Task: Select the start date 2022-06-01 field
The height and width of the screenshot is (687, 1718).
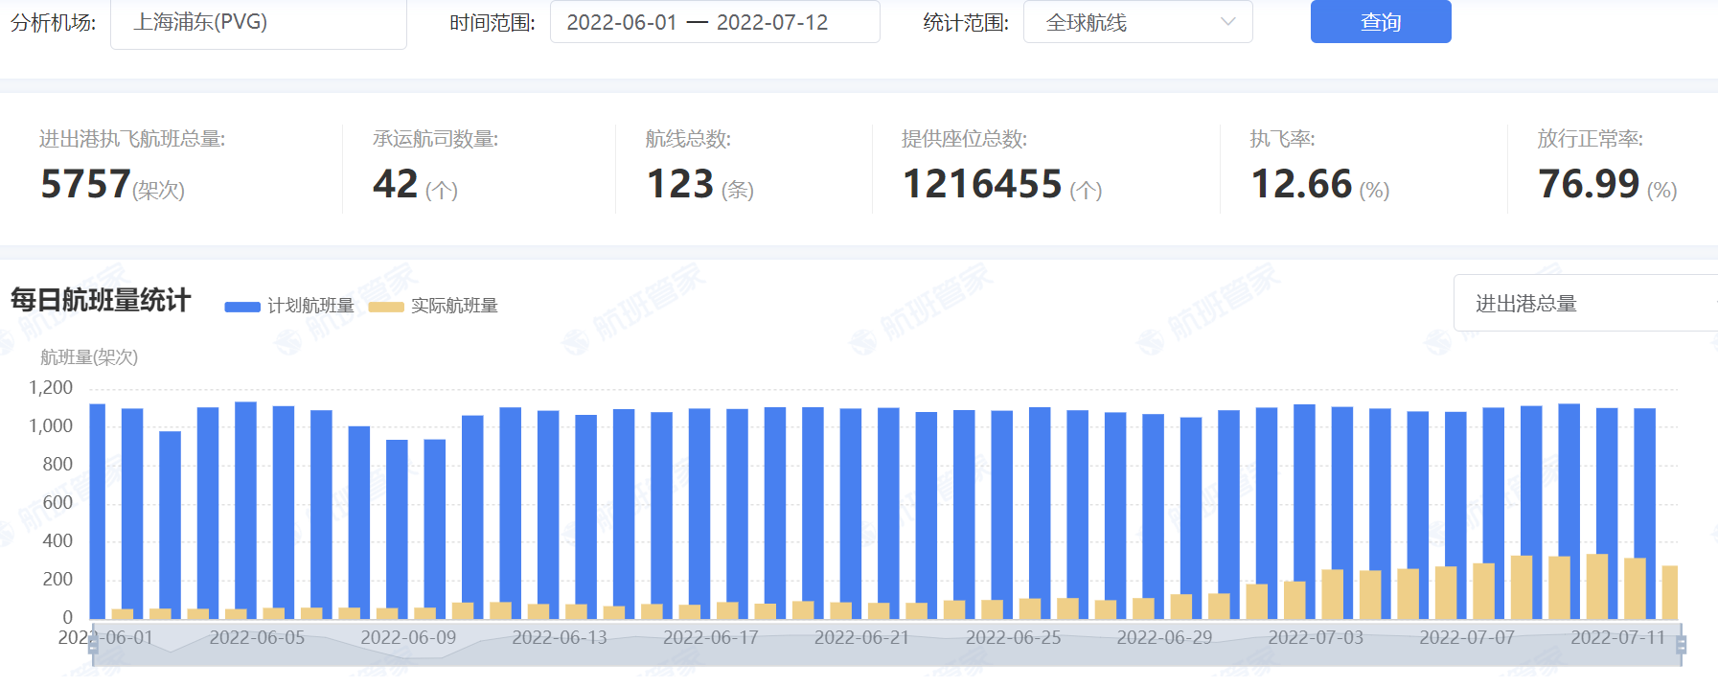Action: [x=622, y=22]
